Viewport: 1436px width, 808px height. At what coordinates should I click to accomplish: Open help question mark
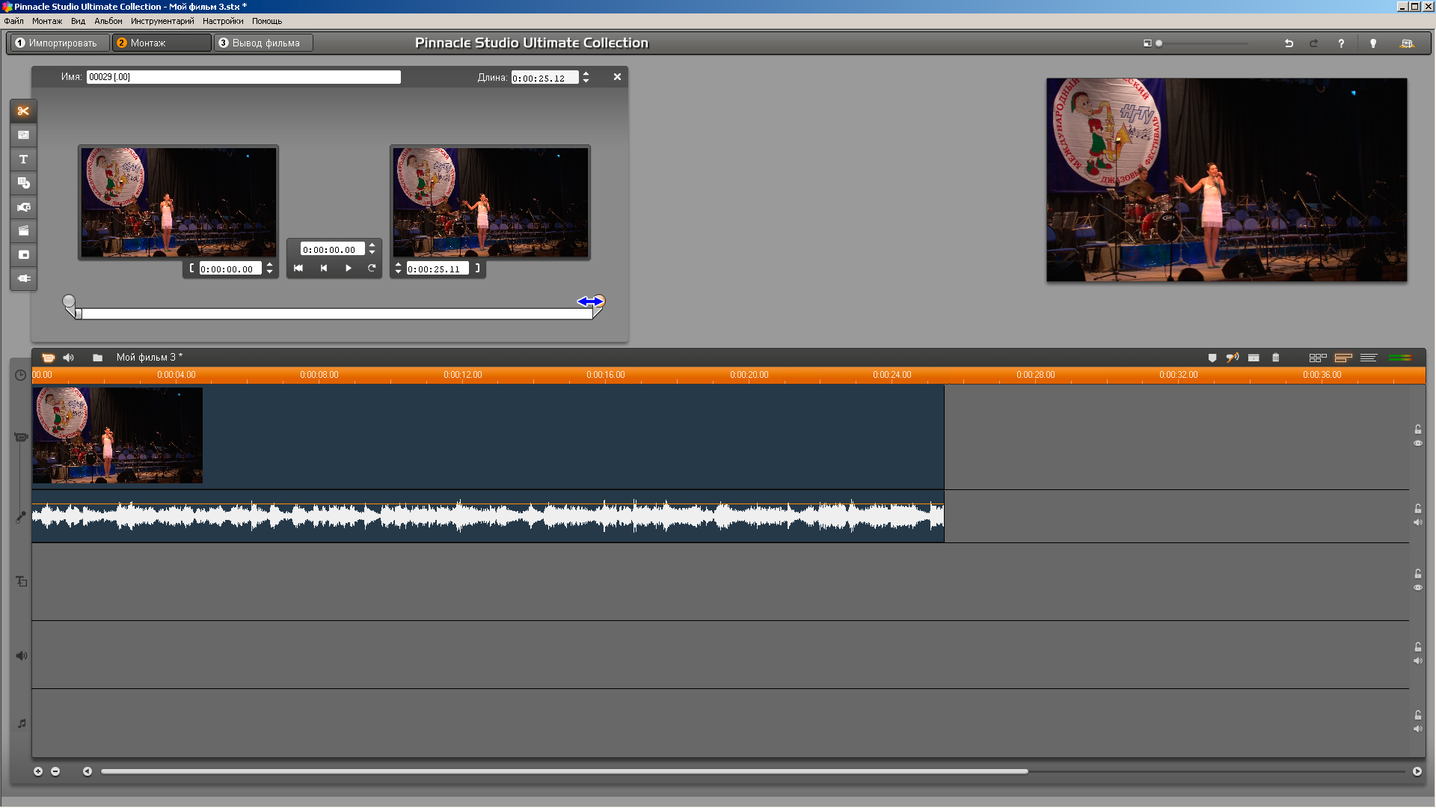(1341, 43)
